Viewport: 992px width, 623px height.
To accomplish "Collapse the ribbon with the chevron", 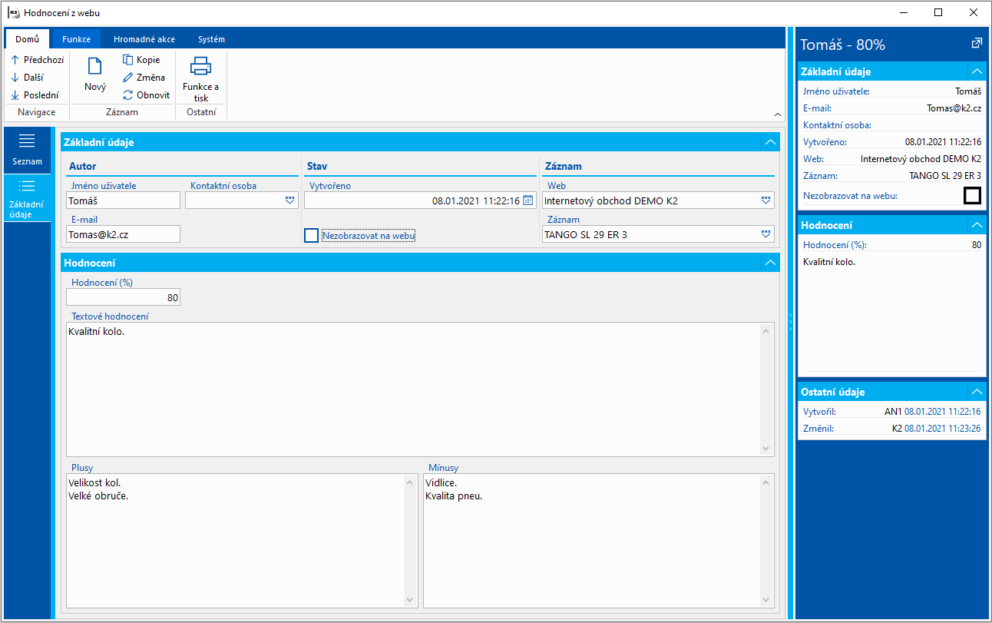I will (x=779, y=114).
